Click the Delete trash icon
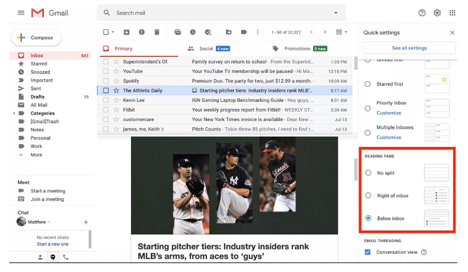Image resolution: width=468 pixels, height=272 pixels. coord(157,32)
